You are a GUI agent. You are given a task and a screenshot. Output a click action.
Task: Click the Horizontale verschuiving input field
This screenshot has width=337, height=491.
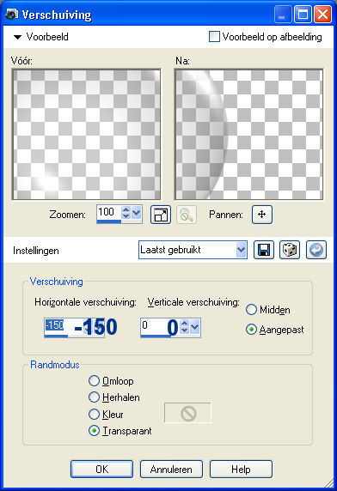click(x=74, y=328)
